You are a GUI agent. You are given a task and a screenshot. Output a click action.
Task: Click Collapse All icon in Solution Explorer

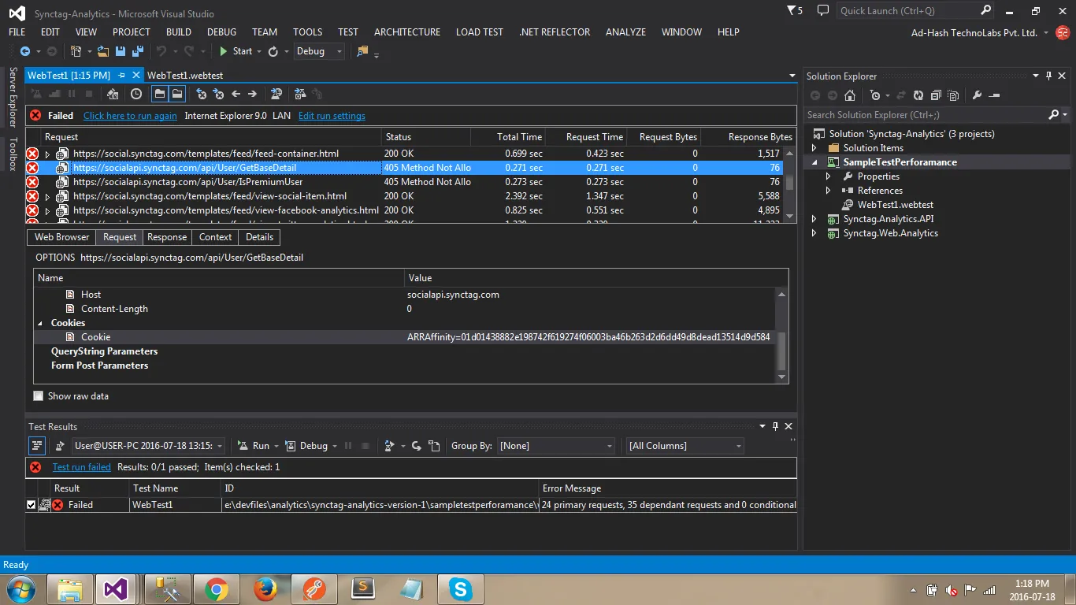point(935,95)
